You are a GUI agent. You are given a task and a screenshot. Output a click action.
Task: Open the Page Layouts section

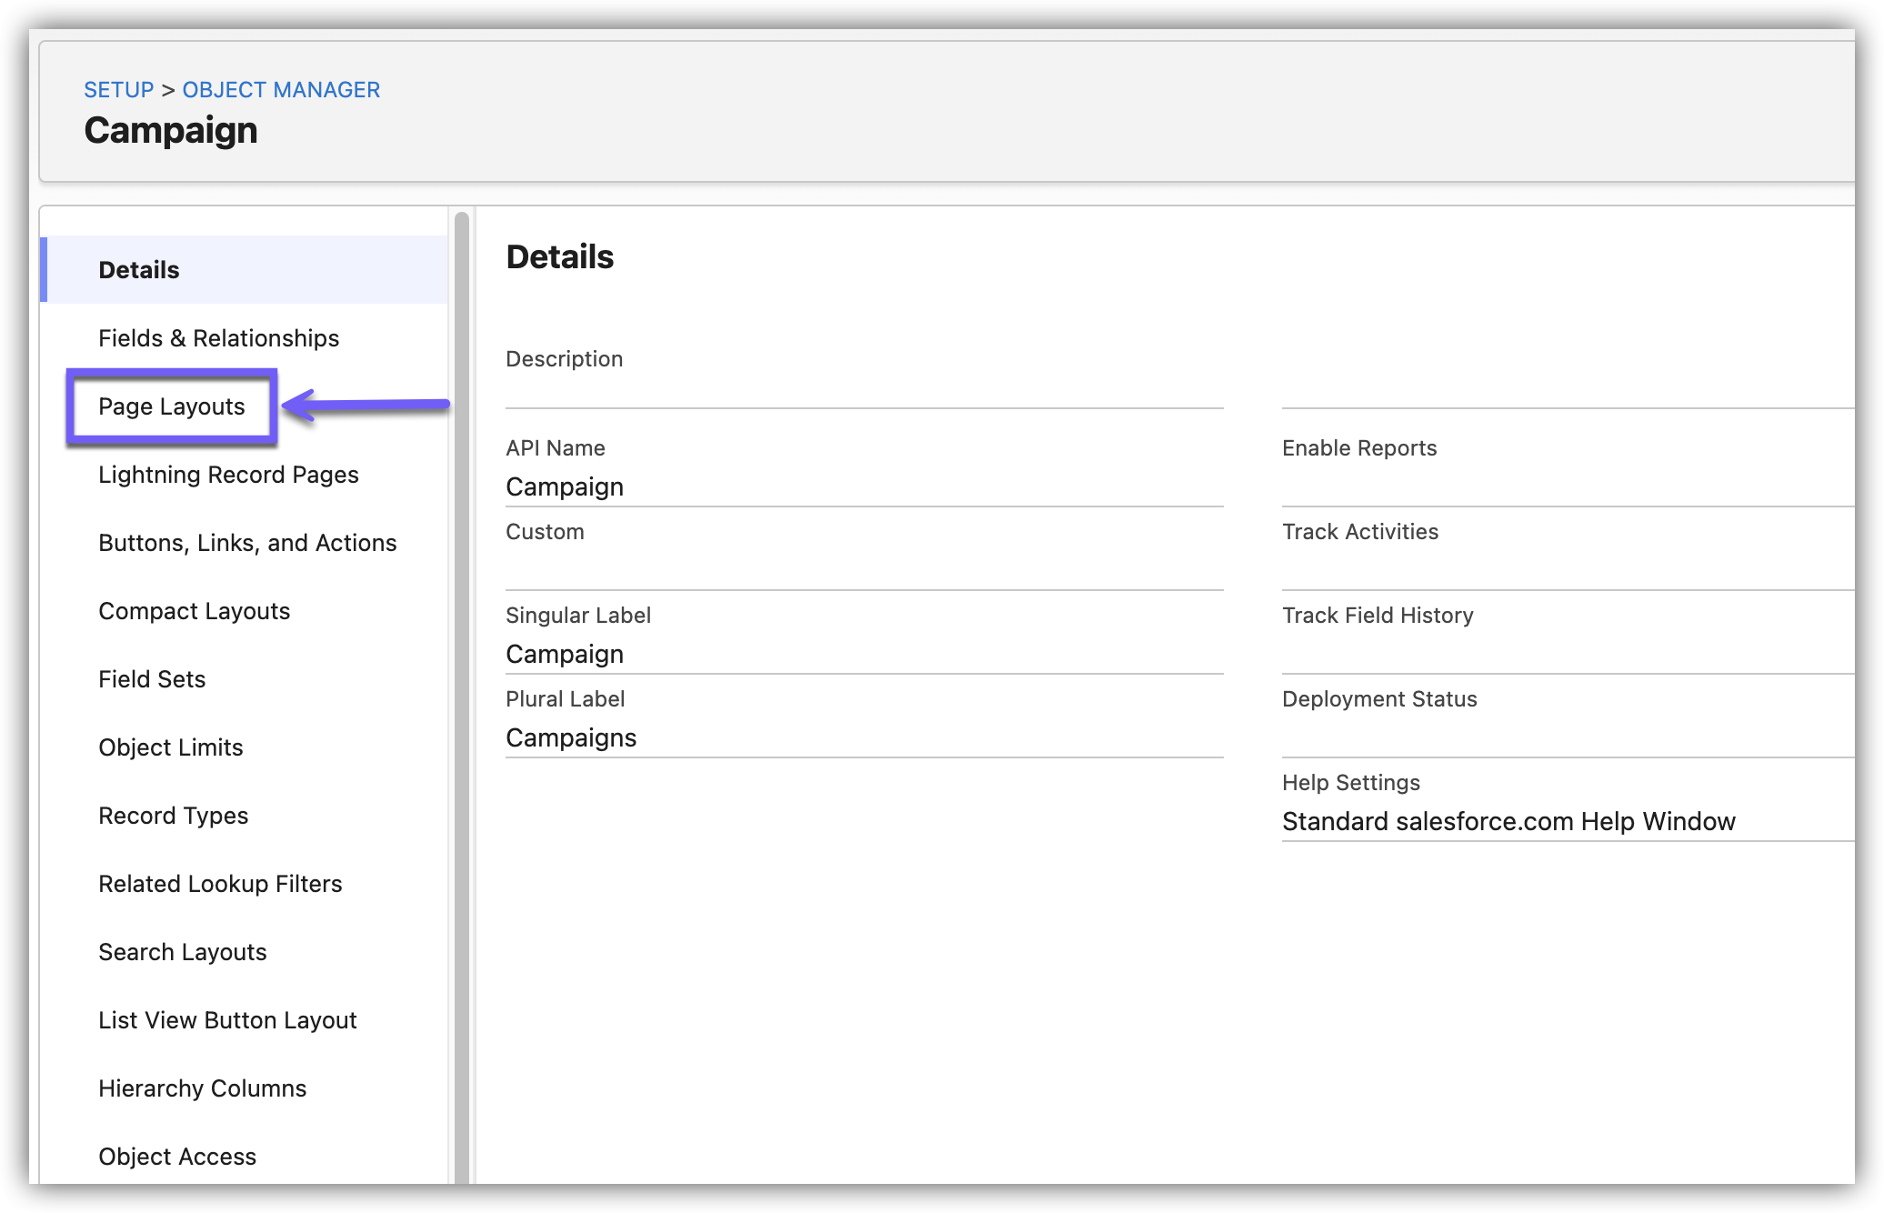[171, 406]
